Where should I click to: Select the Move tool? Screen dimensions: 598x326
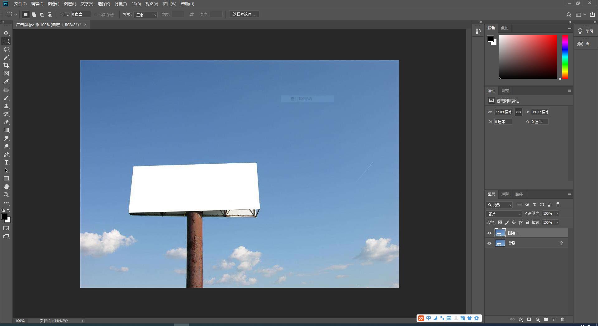click(x=6, y=33)
